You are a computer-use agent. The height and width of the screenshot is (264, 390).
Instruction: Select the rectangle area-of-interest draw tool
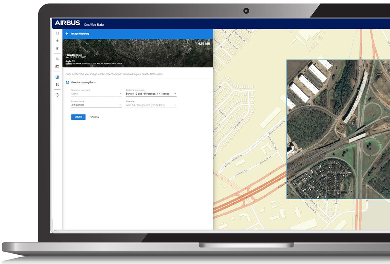click(x=57, y=33)
